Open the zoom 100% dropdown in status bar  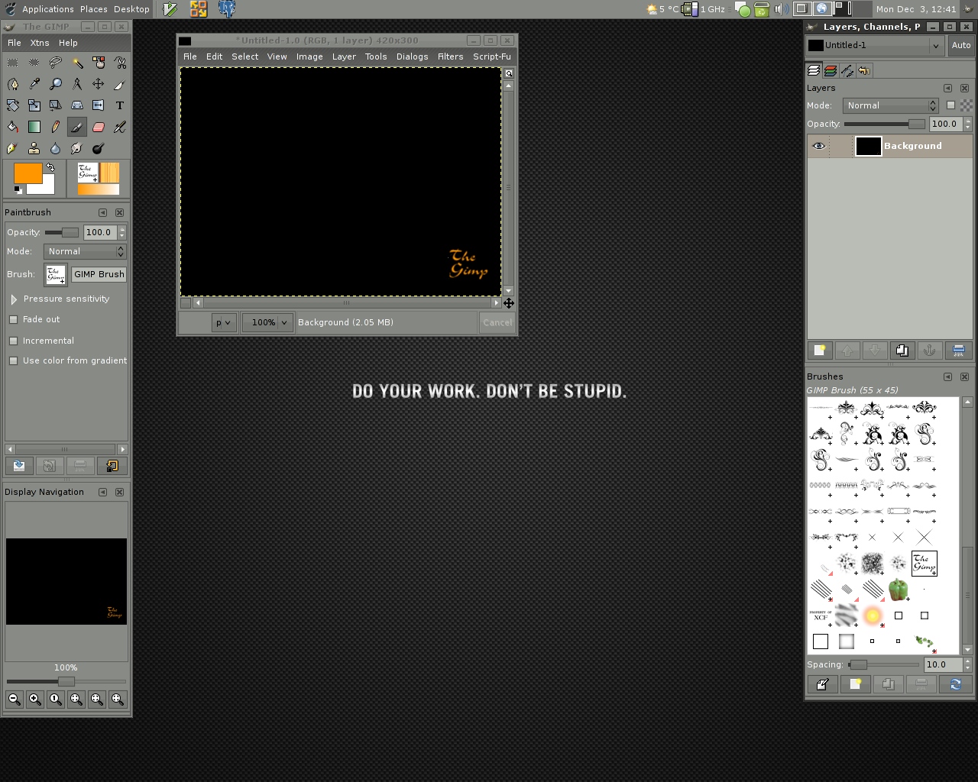pyautogui.click(x=268, y=322)
